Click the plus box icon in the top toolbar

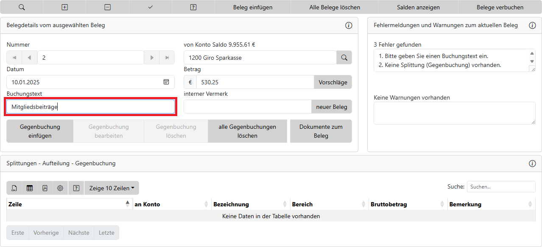pos(64,7)
